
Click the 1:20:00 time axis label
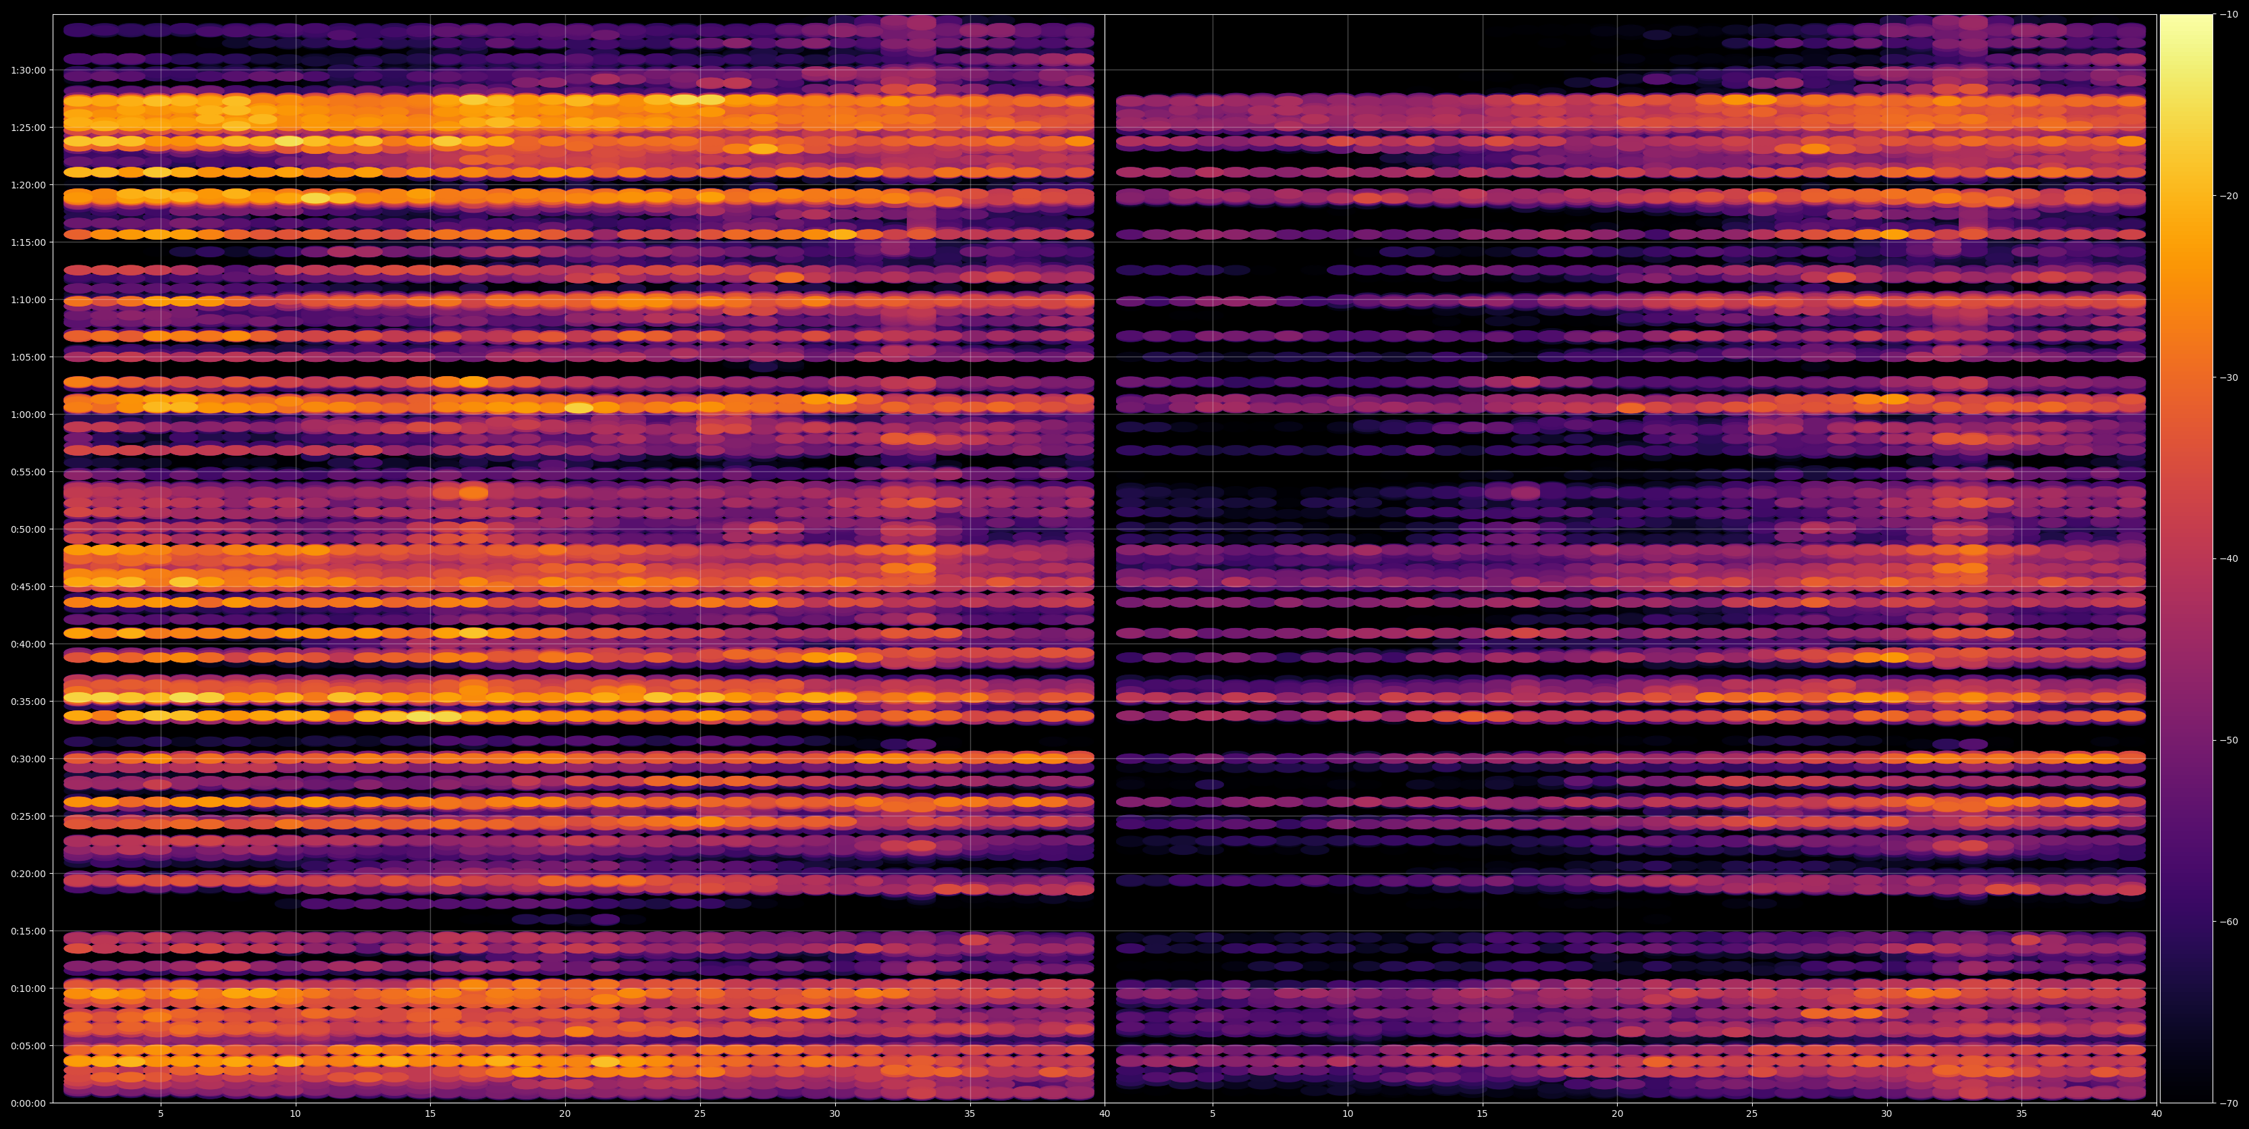point(28,184)
